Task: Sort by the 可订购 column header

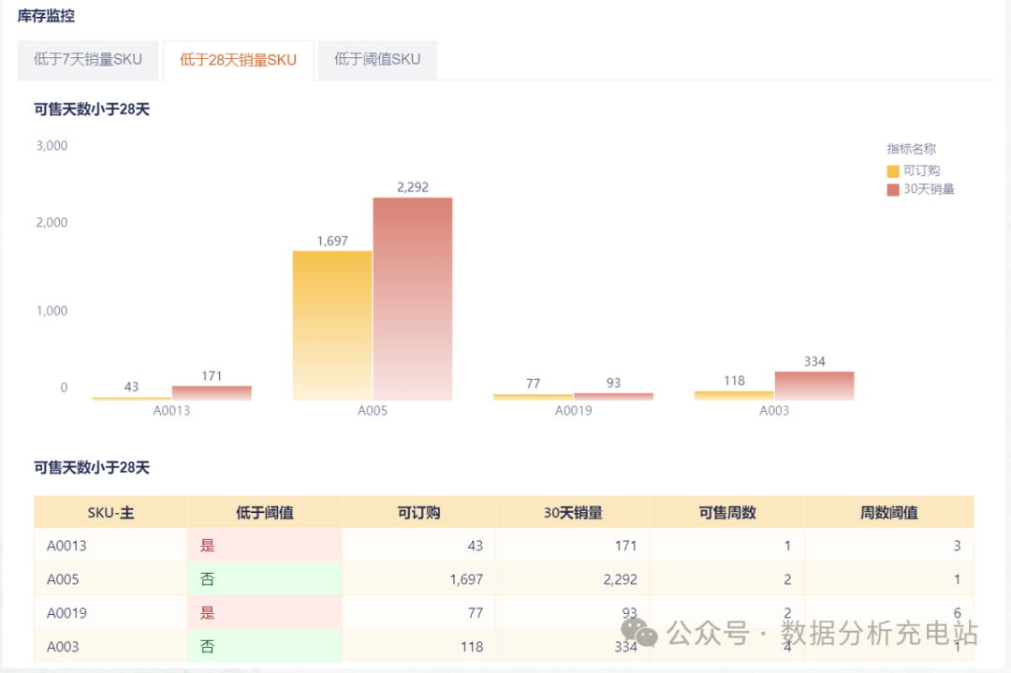Action: coord(418,513)
